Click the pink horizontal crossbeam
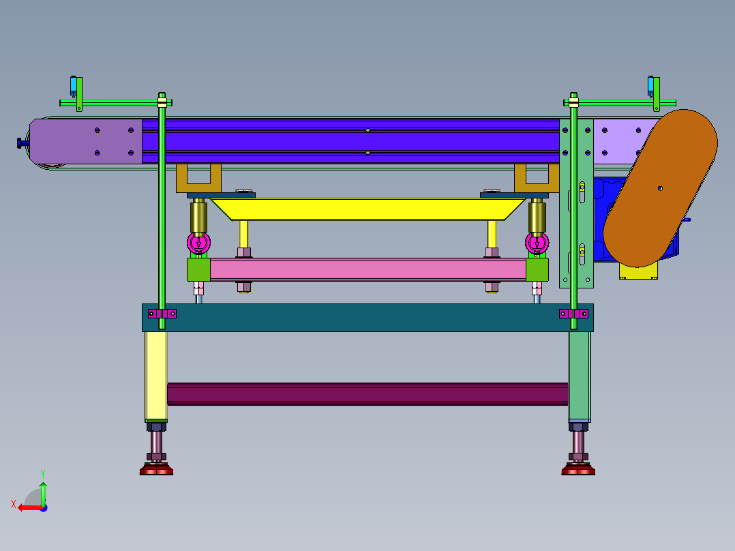 [367, 269]
